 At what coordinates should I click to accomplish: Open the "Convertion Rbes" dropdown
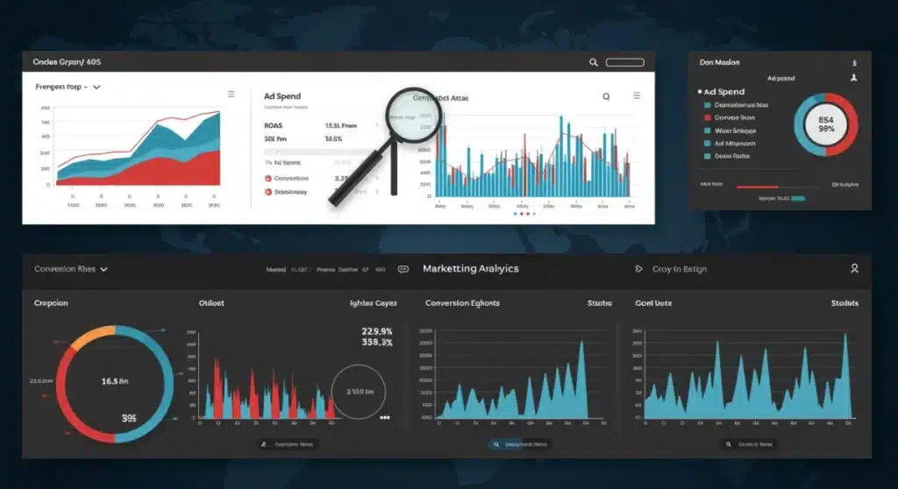pyautogui.click(x=70, y=269)
